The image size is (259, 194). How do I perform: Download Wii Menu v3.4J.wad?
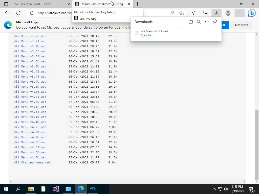(30, 77)
